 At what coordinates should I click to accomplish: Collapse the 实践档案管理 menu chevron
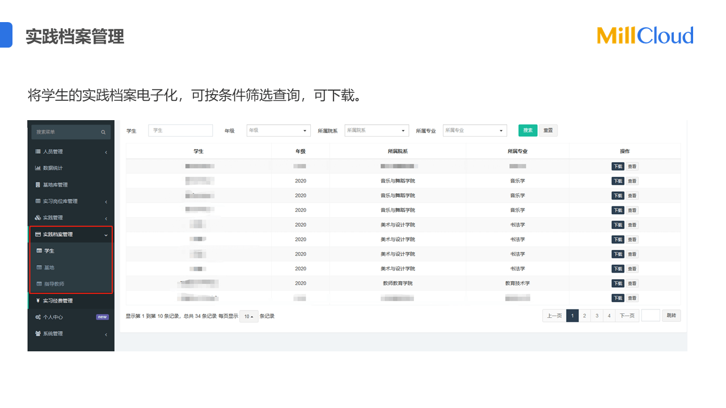pyautogui.click(x=106, y=235)
